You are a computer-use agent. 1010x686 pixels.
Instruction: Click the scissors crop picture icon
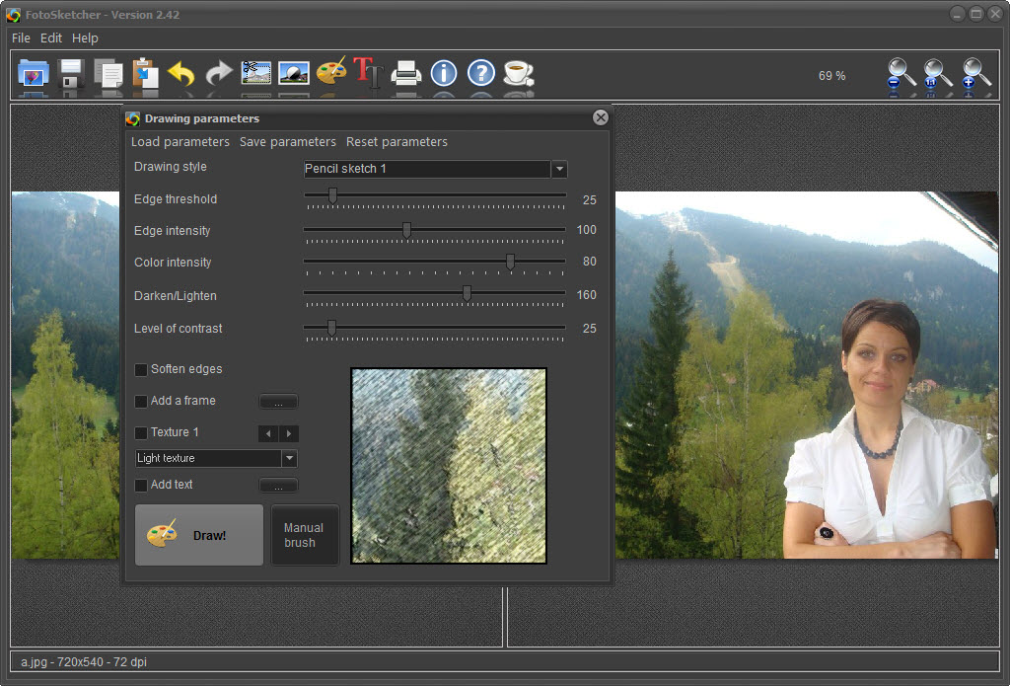256,74
